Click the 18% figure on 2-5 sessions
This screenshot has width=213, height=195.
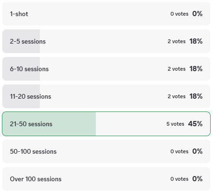coord(196,41)
